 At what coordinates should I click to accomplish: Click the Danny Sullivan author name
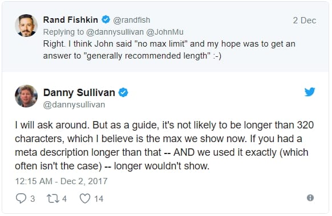tap(79, 93)
